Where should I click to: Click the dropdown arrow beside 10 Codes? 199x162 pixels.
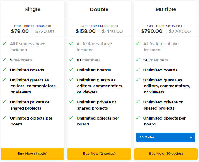tap(191, 137)
